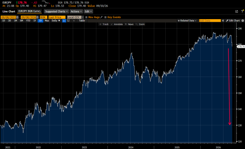Select the YTD time range
Image resolution: width=245 pixels, height=149 pixels.
point(28,21)
